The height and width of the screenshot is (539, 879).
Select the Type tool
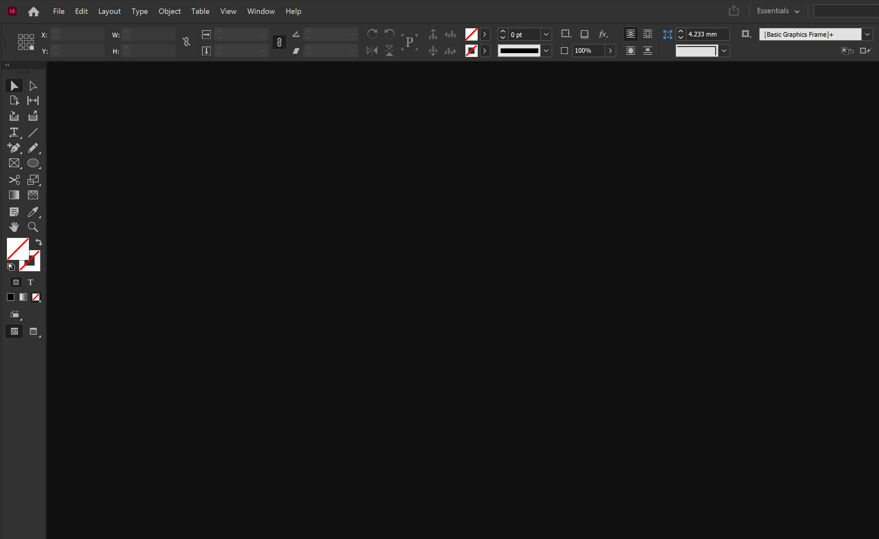coord(14,132)
